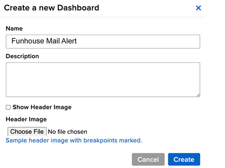Close the Create a new Dashboard dialog
225x168 pixels.
[198, 8]
